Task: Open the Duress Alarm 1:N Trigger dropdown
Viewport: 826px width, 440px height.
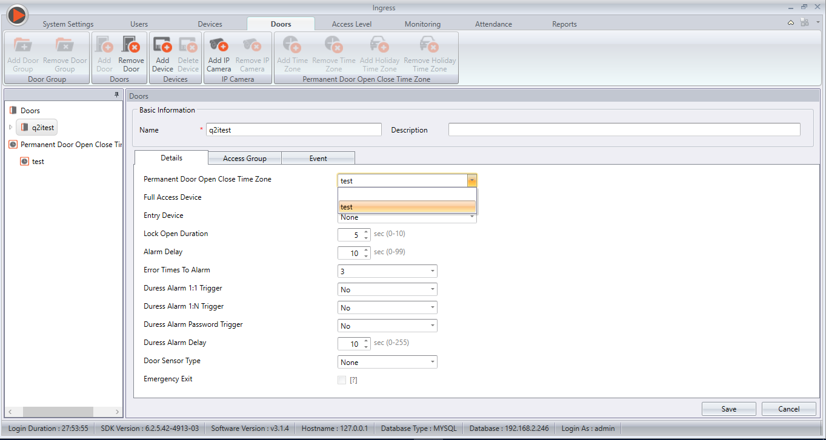Action: pos(387,307)
